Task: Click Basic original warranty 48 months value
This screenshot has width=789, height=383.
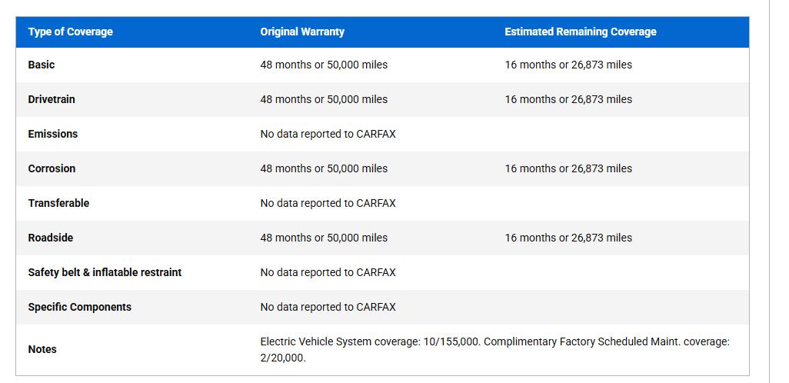Action: tap(324, 65)
